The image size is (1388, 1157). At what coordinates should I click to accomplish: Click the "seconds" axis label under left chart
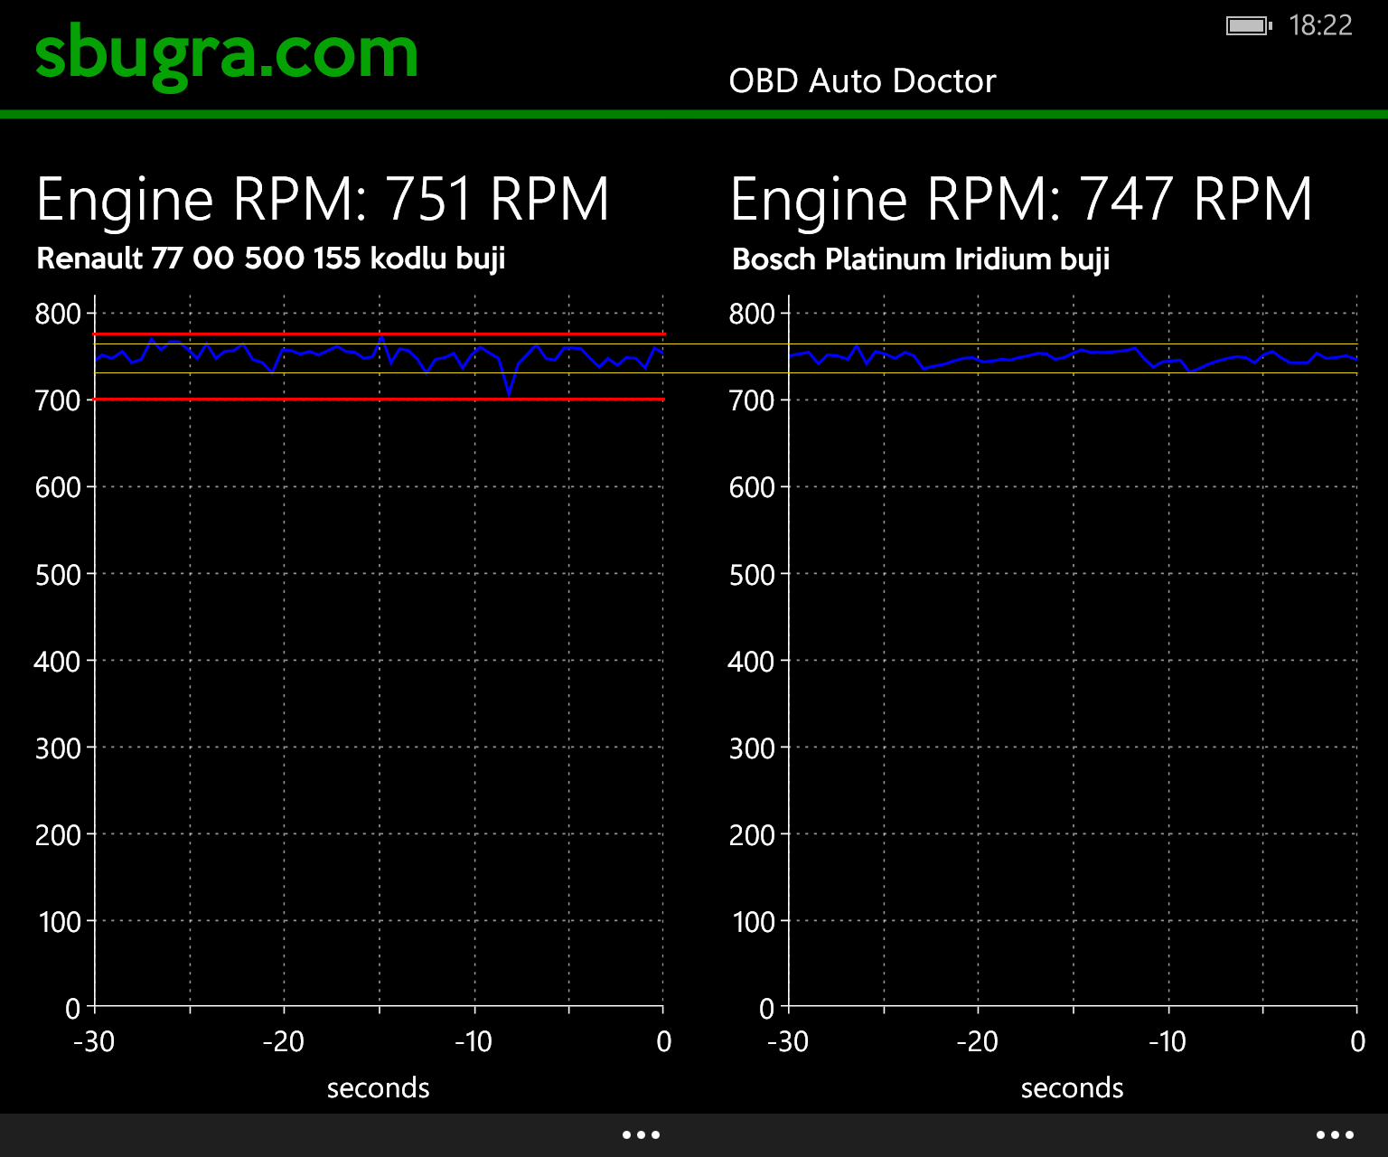click(x=378, y=1087)
